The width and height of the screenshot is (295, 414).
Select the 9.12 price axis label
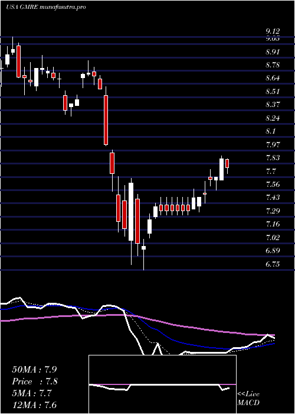click(273, 32)
